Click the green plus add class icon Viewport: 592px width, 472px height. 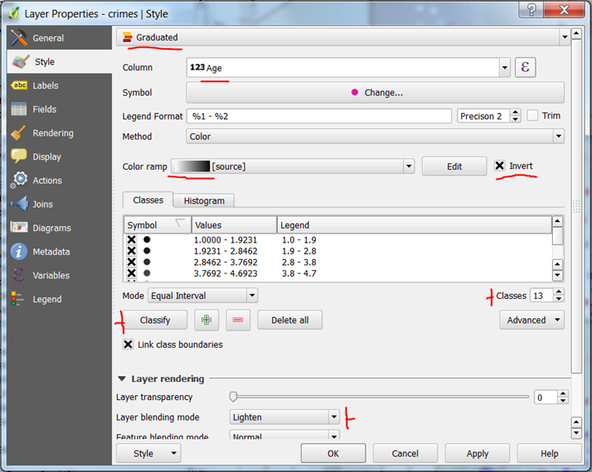click(206, 320)
